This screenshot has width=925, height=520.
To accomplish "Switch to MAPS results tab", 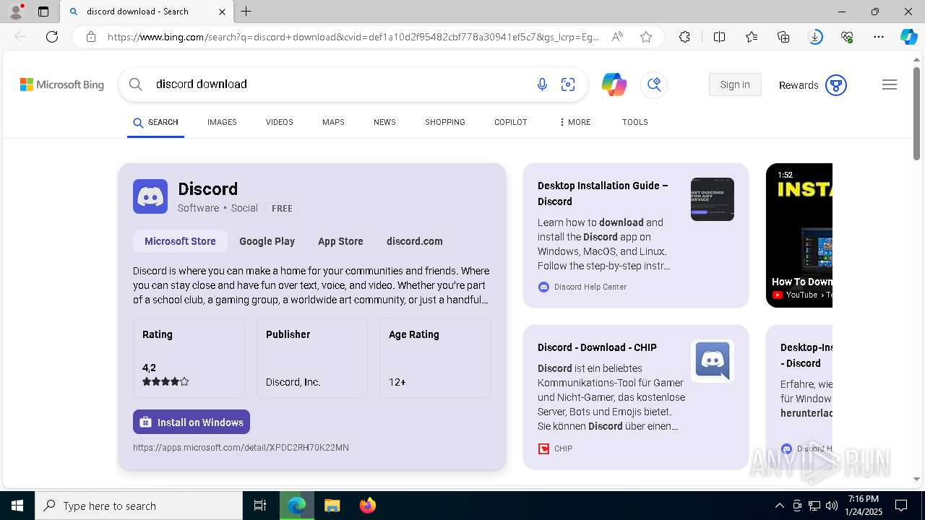I will [333, 122].
